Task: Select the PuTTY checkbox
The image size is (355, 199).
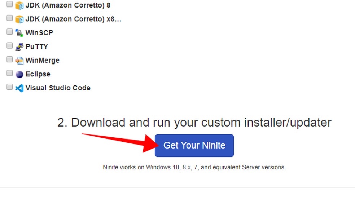Action: (9, 45)
